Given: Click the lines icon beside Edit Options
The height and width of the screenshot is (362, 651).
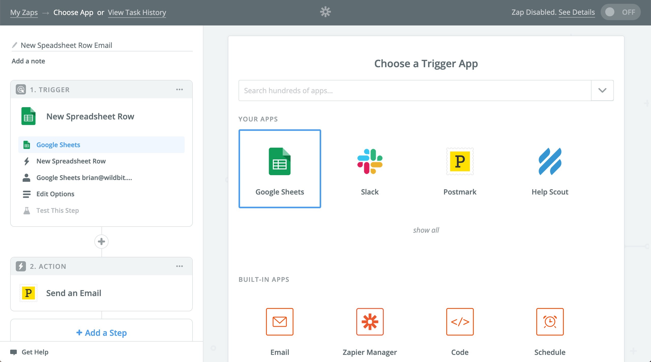Looking at the screenshot, I should click(x=26, y=194).
